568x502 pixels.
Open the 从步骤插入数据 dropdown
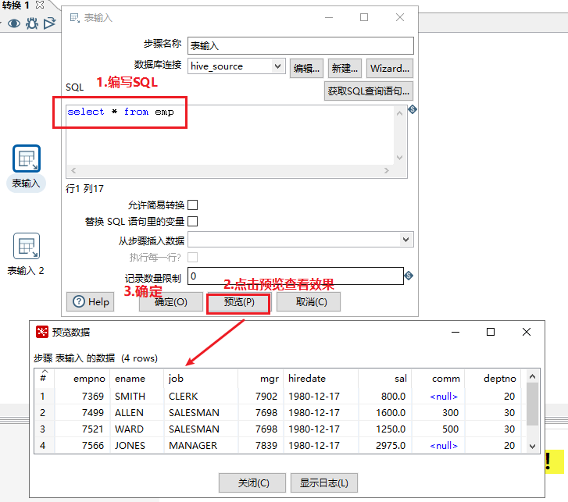tap(405, 240)
